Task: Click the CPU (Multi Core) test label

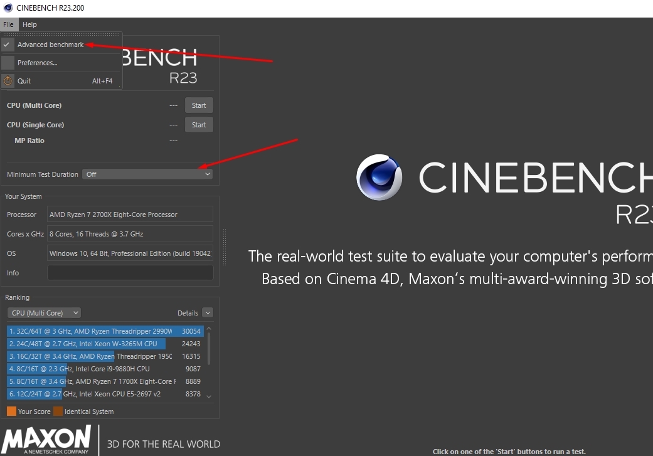Action: pyautogui.click(x=34, y=105)
